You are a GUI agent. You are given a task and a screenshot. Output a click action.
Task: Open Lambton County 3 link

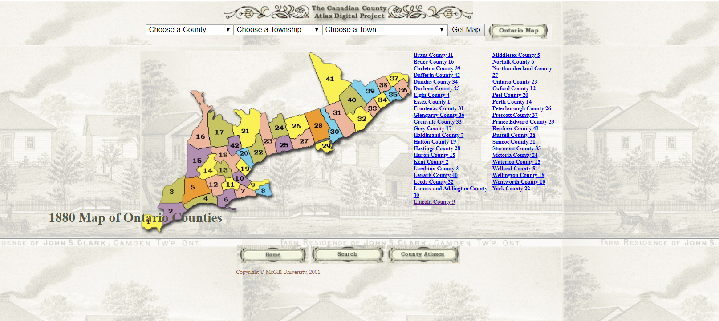pos(436,169)
